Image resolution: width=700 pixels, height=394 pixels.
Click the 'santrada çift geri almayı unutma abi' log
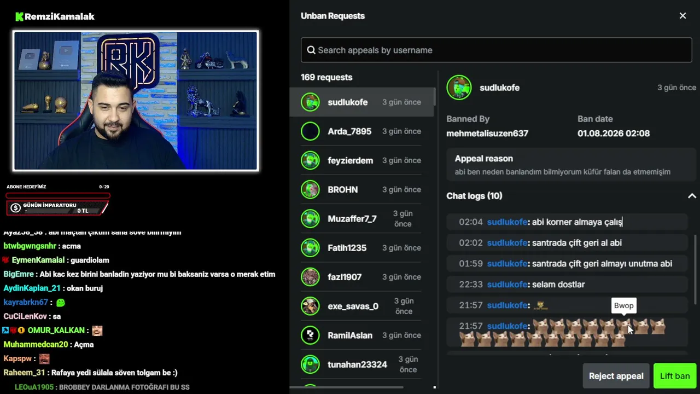point(602,264)
